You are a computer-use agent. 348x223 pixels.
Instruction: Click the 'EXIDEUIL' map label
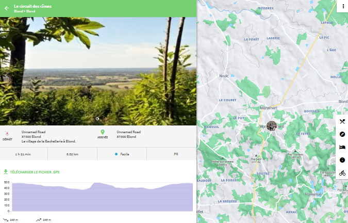(x=211, y=127)
